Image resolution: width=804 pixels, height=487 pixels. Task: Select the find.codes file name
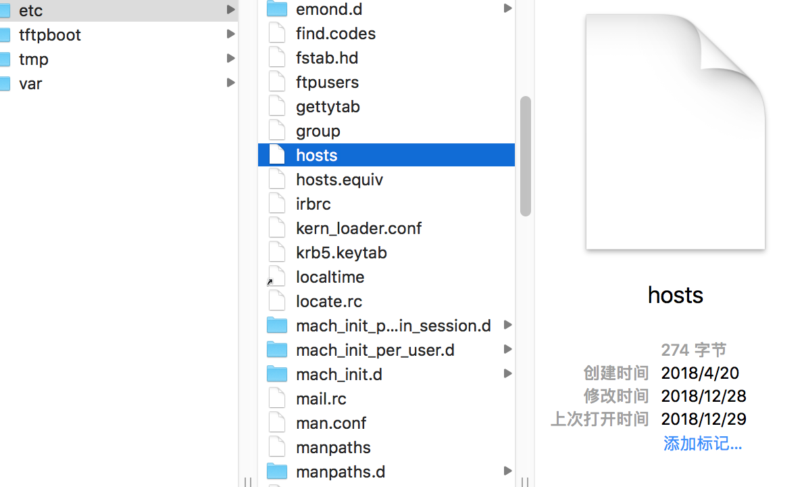[336, 33]
